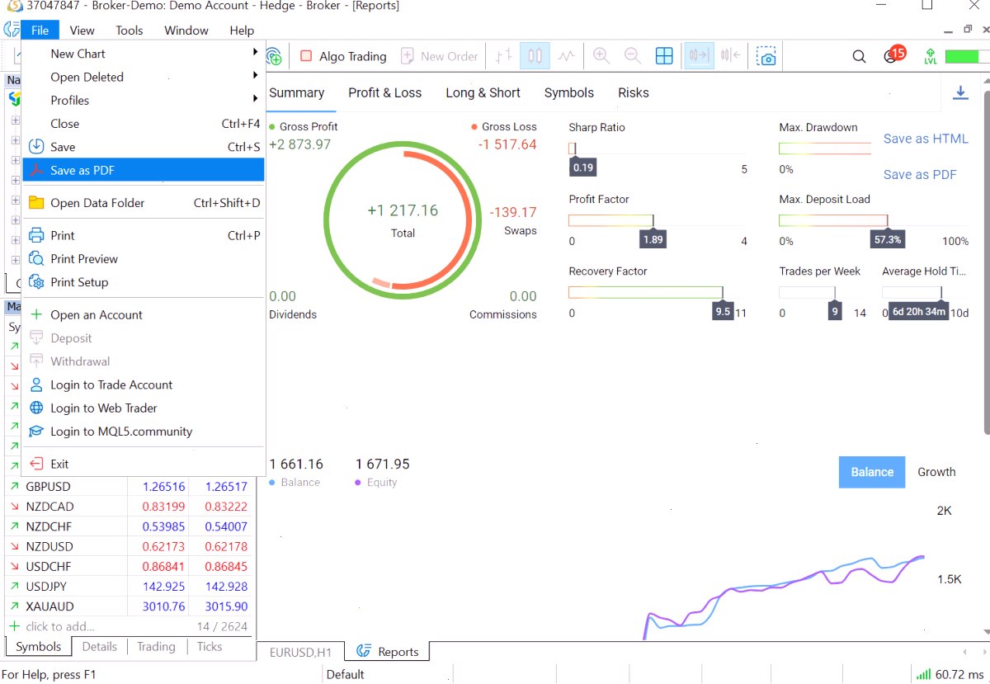Click the report download arrow icon
990x684 pixels.
[960, 92]
